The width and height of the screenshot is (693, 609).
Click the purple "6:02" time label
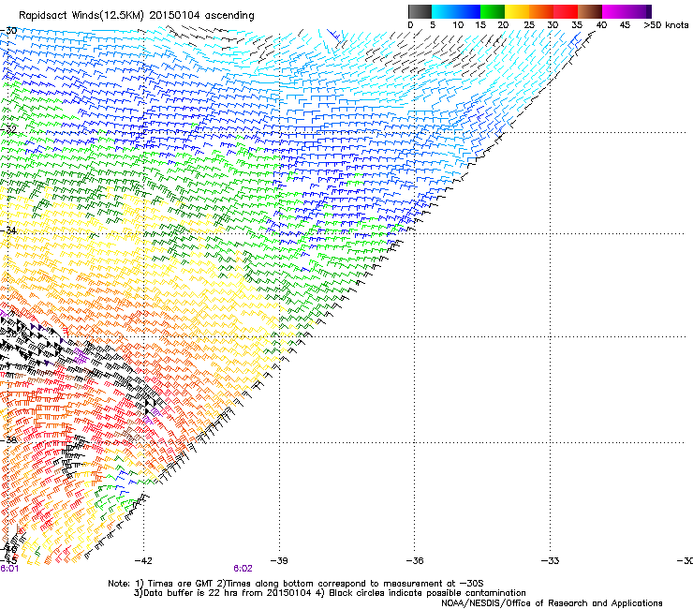243,569
